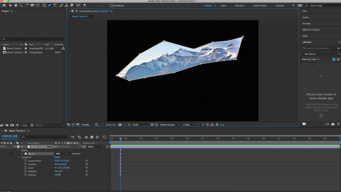Screen dimensions: 341x192
Task: Click Reset next to Transform
Action: click(57, 157)
